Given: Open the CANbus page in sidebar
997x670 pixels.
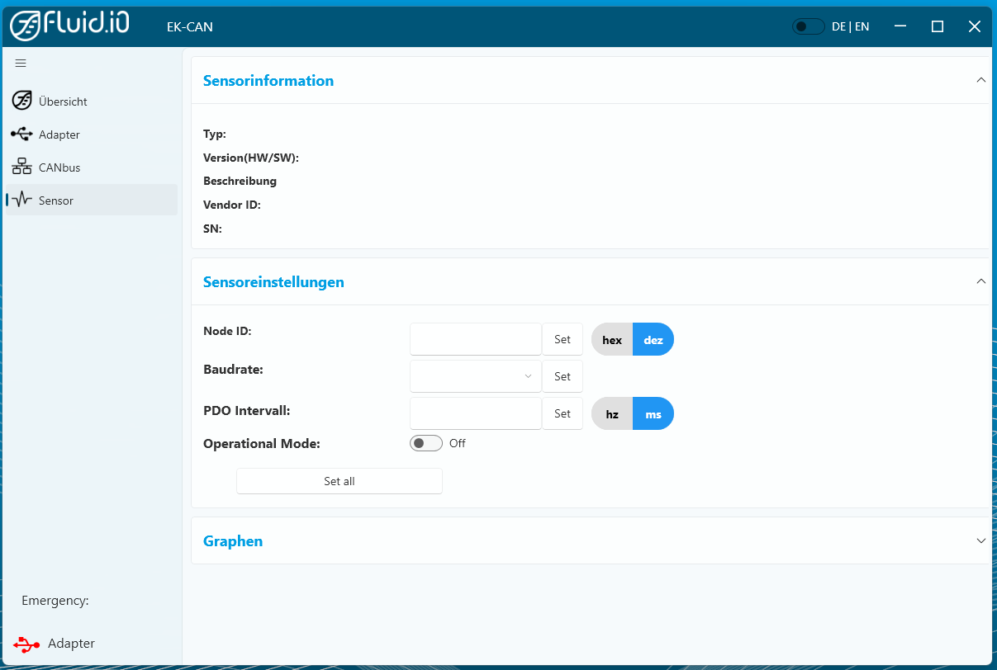Looking at the screenshot, I should 59,167.
